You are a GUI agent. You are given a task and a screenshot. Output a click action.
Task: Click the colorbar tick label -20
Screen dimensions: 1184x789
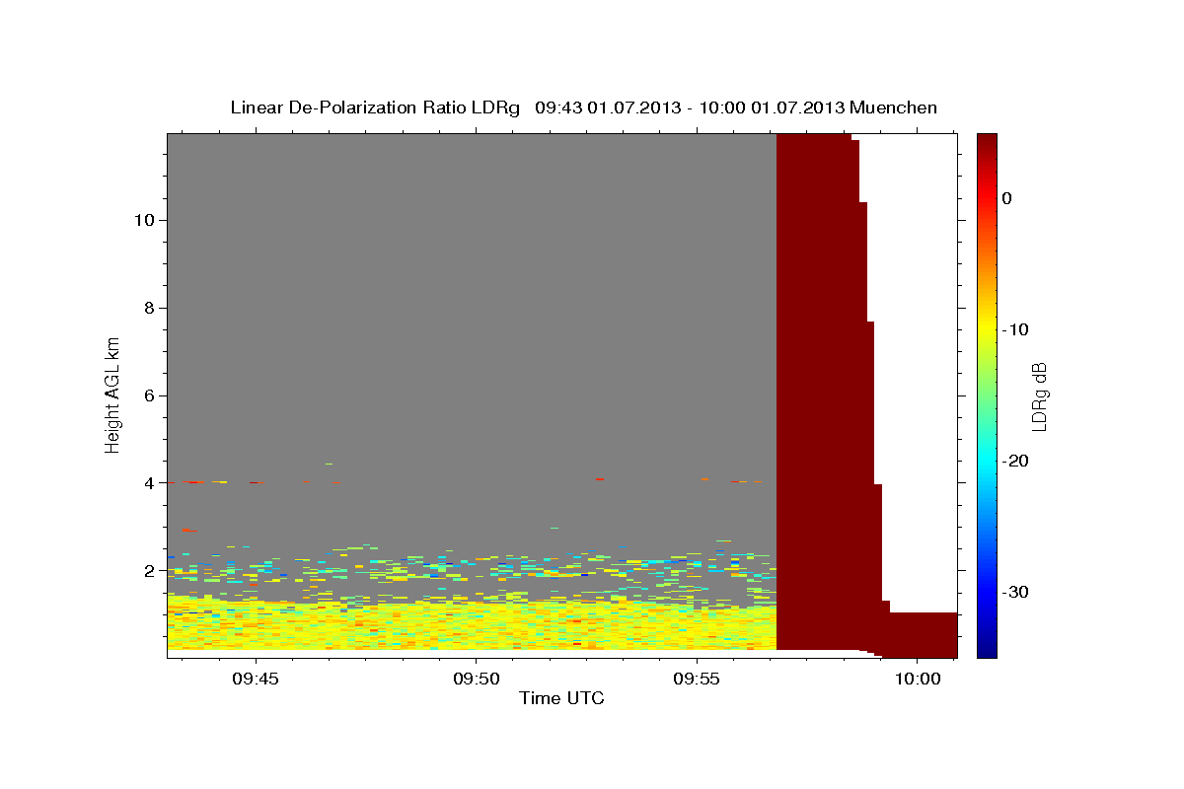[x=1016, y=461]
